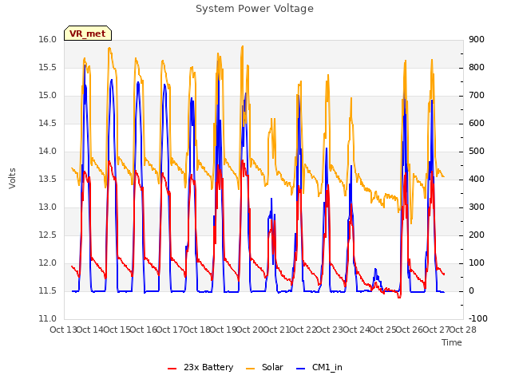Click the 200 right axis tick label
Viewport: 511px width, 383px height.
click(477, 235)
